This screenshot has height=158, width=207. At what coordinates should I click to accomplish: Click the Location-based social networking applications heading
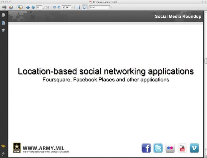(106, 71)
